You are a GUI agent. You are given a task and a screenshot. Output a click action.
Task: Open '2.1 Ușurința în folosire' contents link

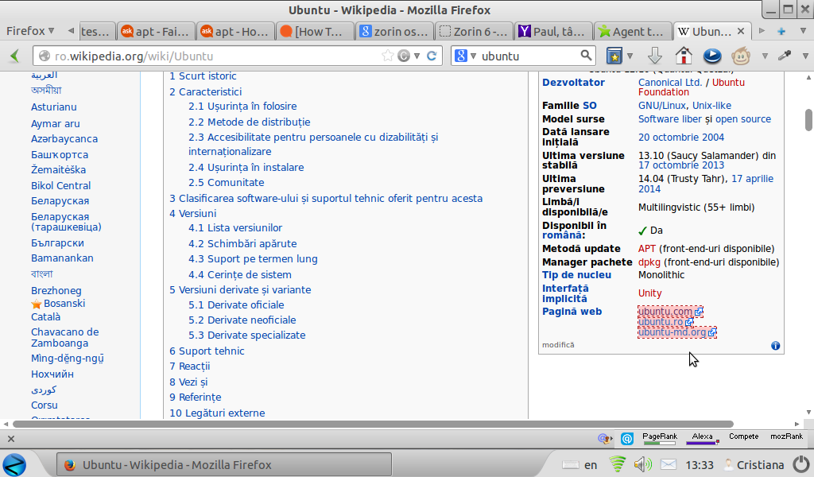click(x=242, y=106)
